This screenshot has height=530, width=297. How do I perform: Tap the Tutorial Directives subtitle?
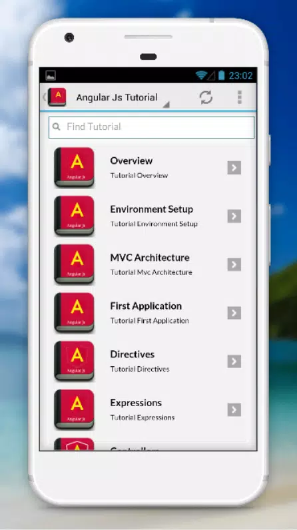click(x=140, y=369)
